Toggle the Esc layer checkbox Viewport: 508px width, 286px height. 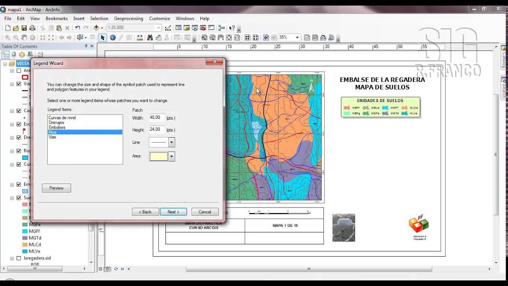tap(19, 124)
